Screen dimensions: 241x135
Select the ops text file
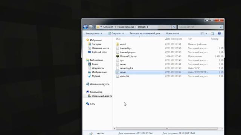click(x=122, y=60)
